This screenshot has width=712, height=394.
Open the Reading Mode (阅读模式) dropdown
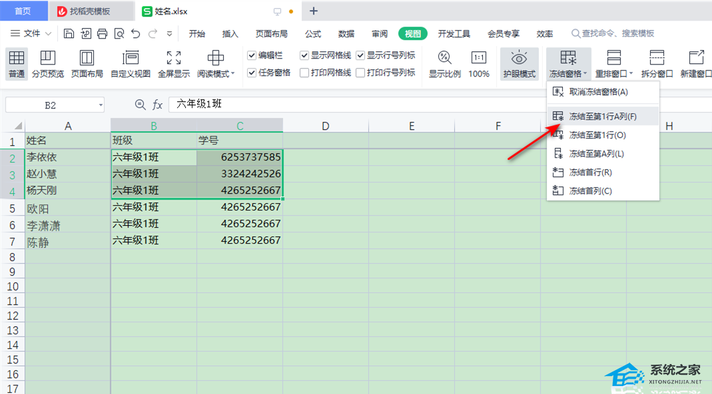click(216, 74)
